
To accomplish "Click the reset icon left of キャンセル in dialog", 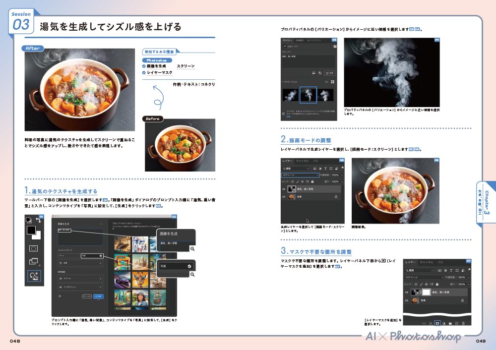I will (x=60, y=296).
